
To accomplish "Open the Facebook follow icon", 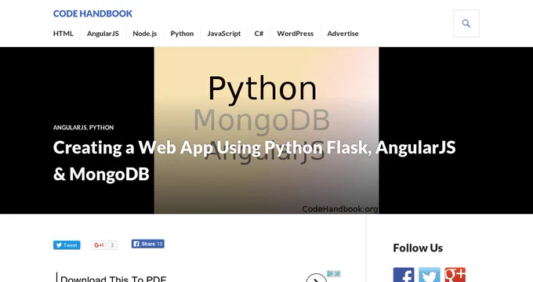I will tap(404, 275).
